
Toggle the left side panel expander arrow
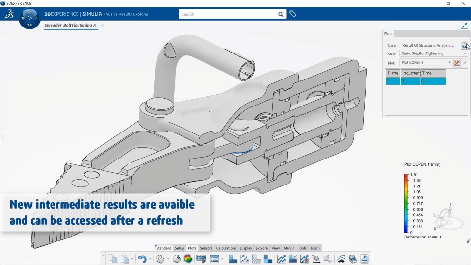[3, 137]
